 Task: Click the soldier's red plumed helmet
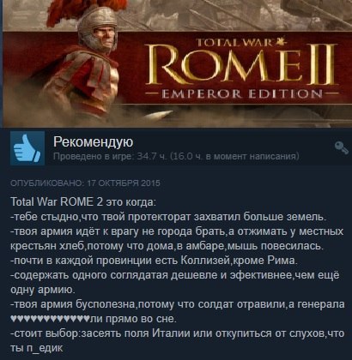pos(93,23)
